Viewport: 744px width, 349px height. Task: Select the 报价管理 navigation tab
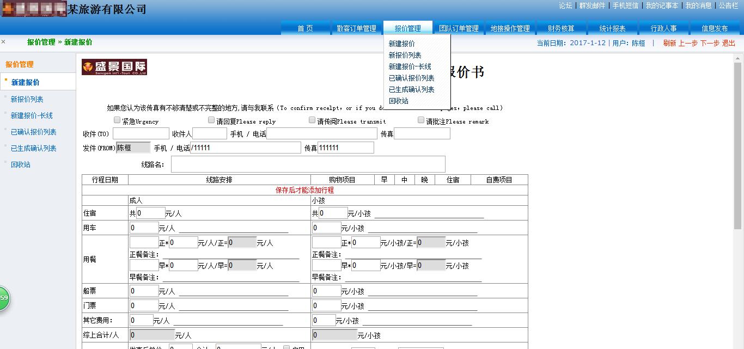(407, 28)
